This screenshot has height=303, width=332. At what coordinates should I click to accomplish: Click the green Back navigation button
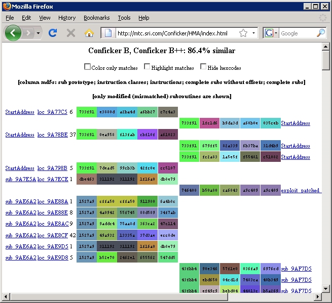[13, 33]
